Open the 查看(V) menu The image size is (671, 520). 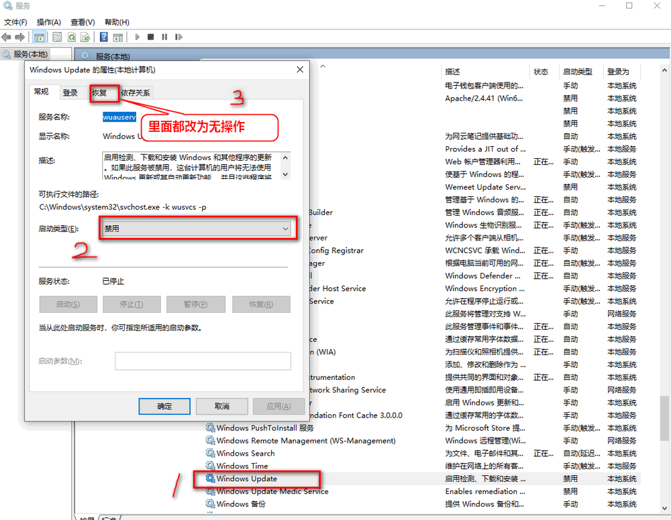tap(83, 22)
